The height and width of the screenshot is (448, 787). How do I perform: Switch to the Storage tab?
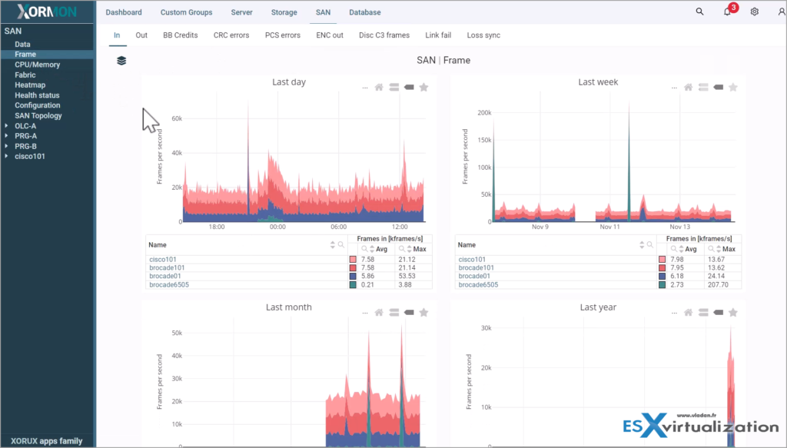tap(284, 12)
